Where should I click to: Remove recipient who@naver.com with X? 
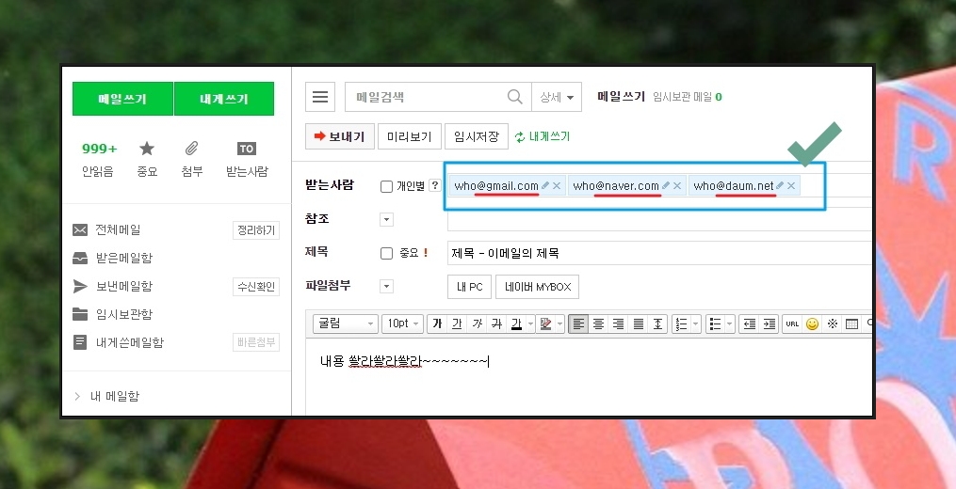tap(677, 186)
